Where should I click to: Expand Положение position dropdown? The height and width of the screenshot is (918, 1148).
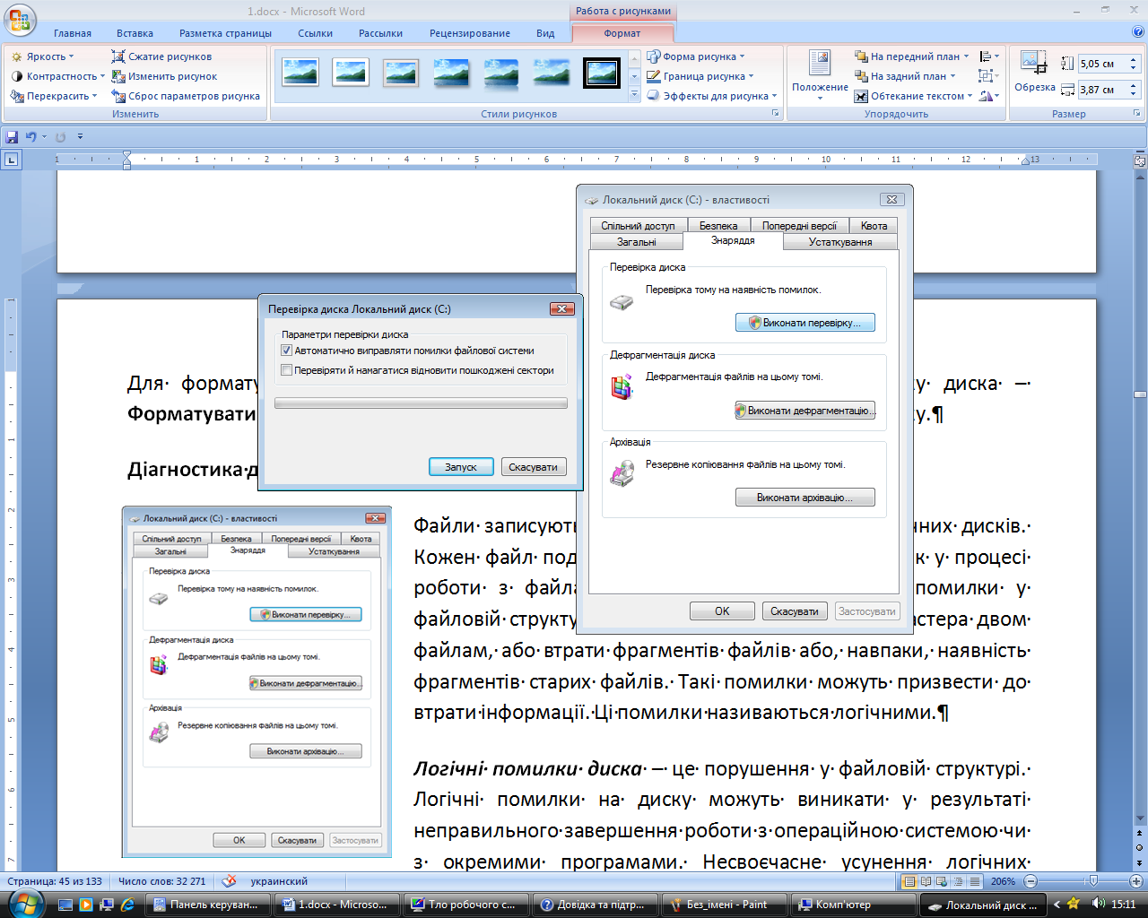[x=820, y=75]
